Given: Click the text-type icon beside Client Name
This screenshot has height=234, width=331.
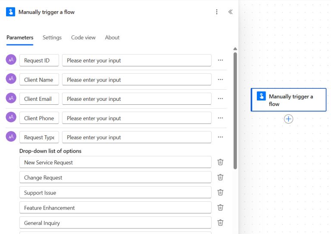Looking at the screenshot, I should point(11,79).
